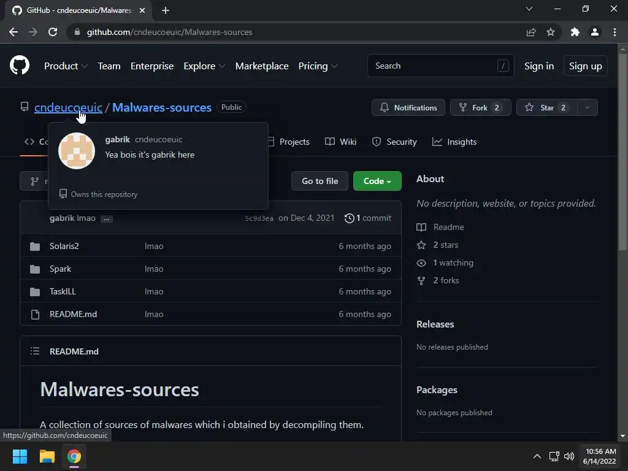This screenshot has width=628, height=471.
Task: Open the commit hash 5c9d3ea
Action: tap(259, 218)
